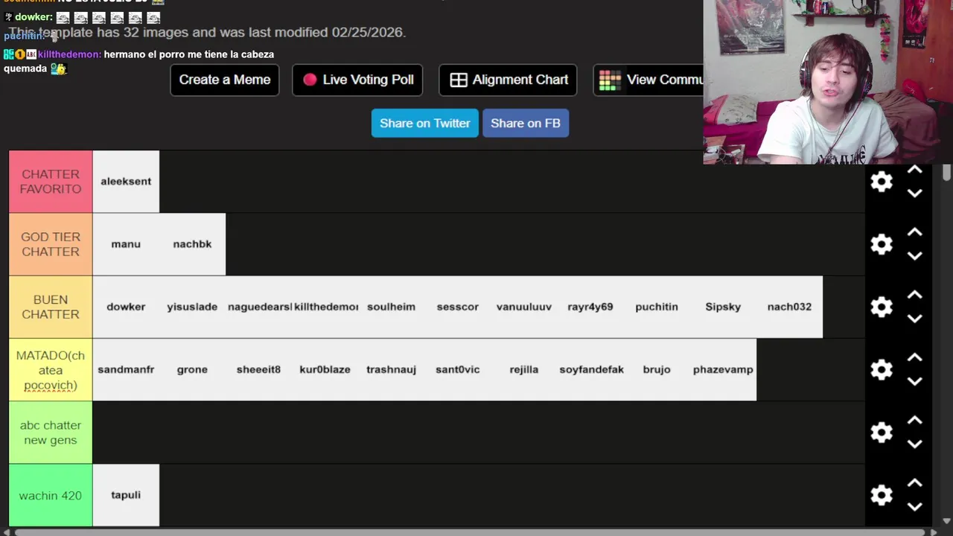
Task: Open settings gear for wachin 420 row
Action: pos(882,495)
